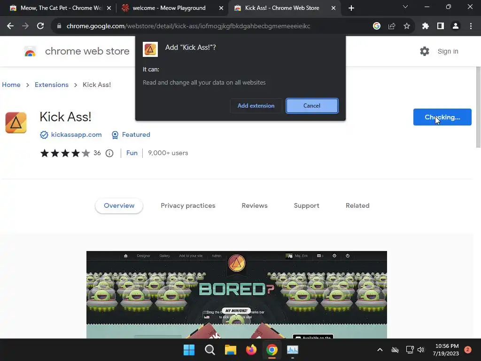This screenshot has height=361, width=481.
Task: Open the volume control in tray
Action: point(421,350)
